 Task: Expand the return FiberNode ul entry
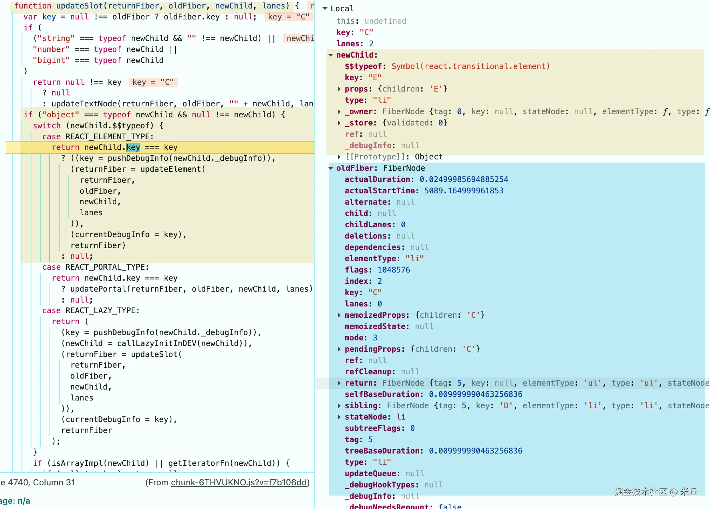coord(339,383)
